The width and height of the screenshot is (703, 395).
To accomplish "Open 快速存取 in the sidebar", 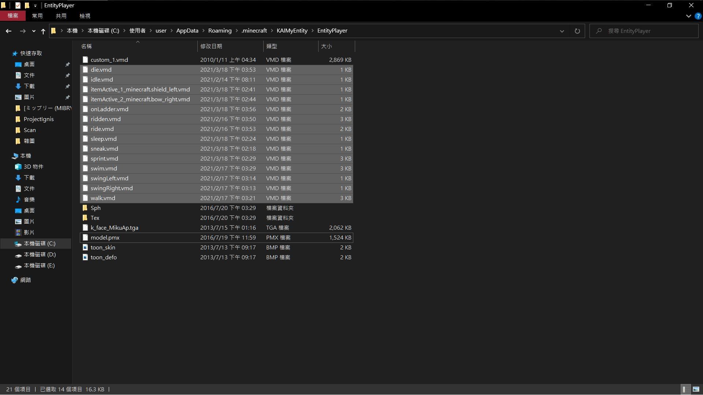I will [31, 53].
